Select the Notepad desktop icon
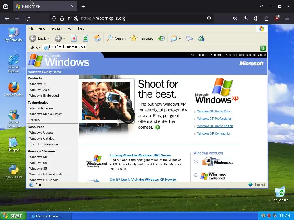This screenshot has width=294, height=220. pos(13,144)
